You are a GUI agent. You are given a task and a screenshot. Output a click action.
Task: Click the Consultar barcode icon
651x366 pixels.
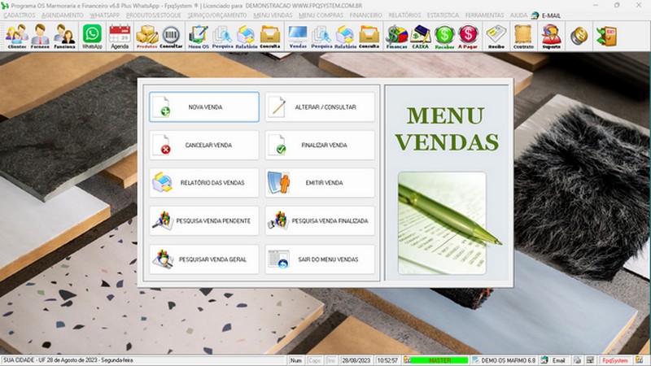(171, 36)
